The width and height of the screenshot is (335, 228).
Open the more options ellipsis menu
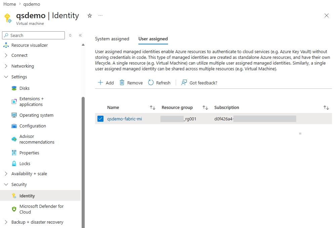[100, 15]
